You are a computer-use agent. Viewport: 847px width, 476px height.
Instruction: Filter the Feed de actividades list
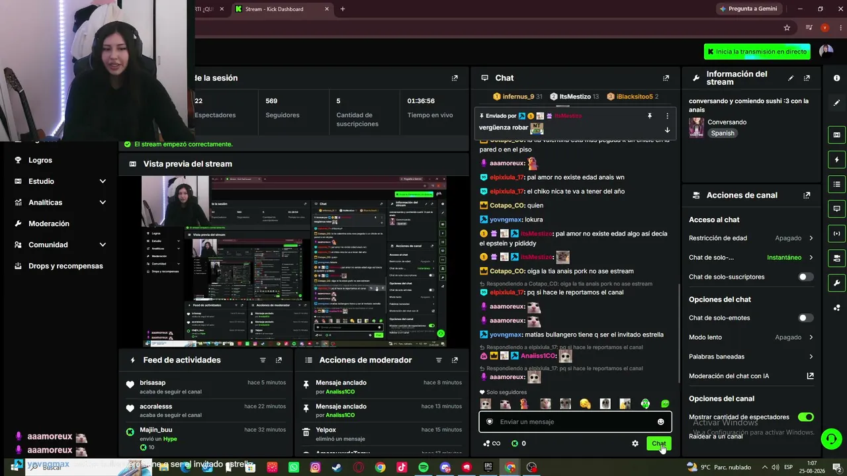point(263,360)
